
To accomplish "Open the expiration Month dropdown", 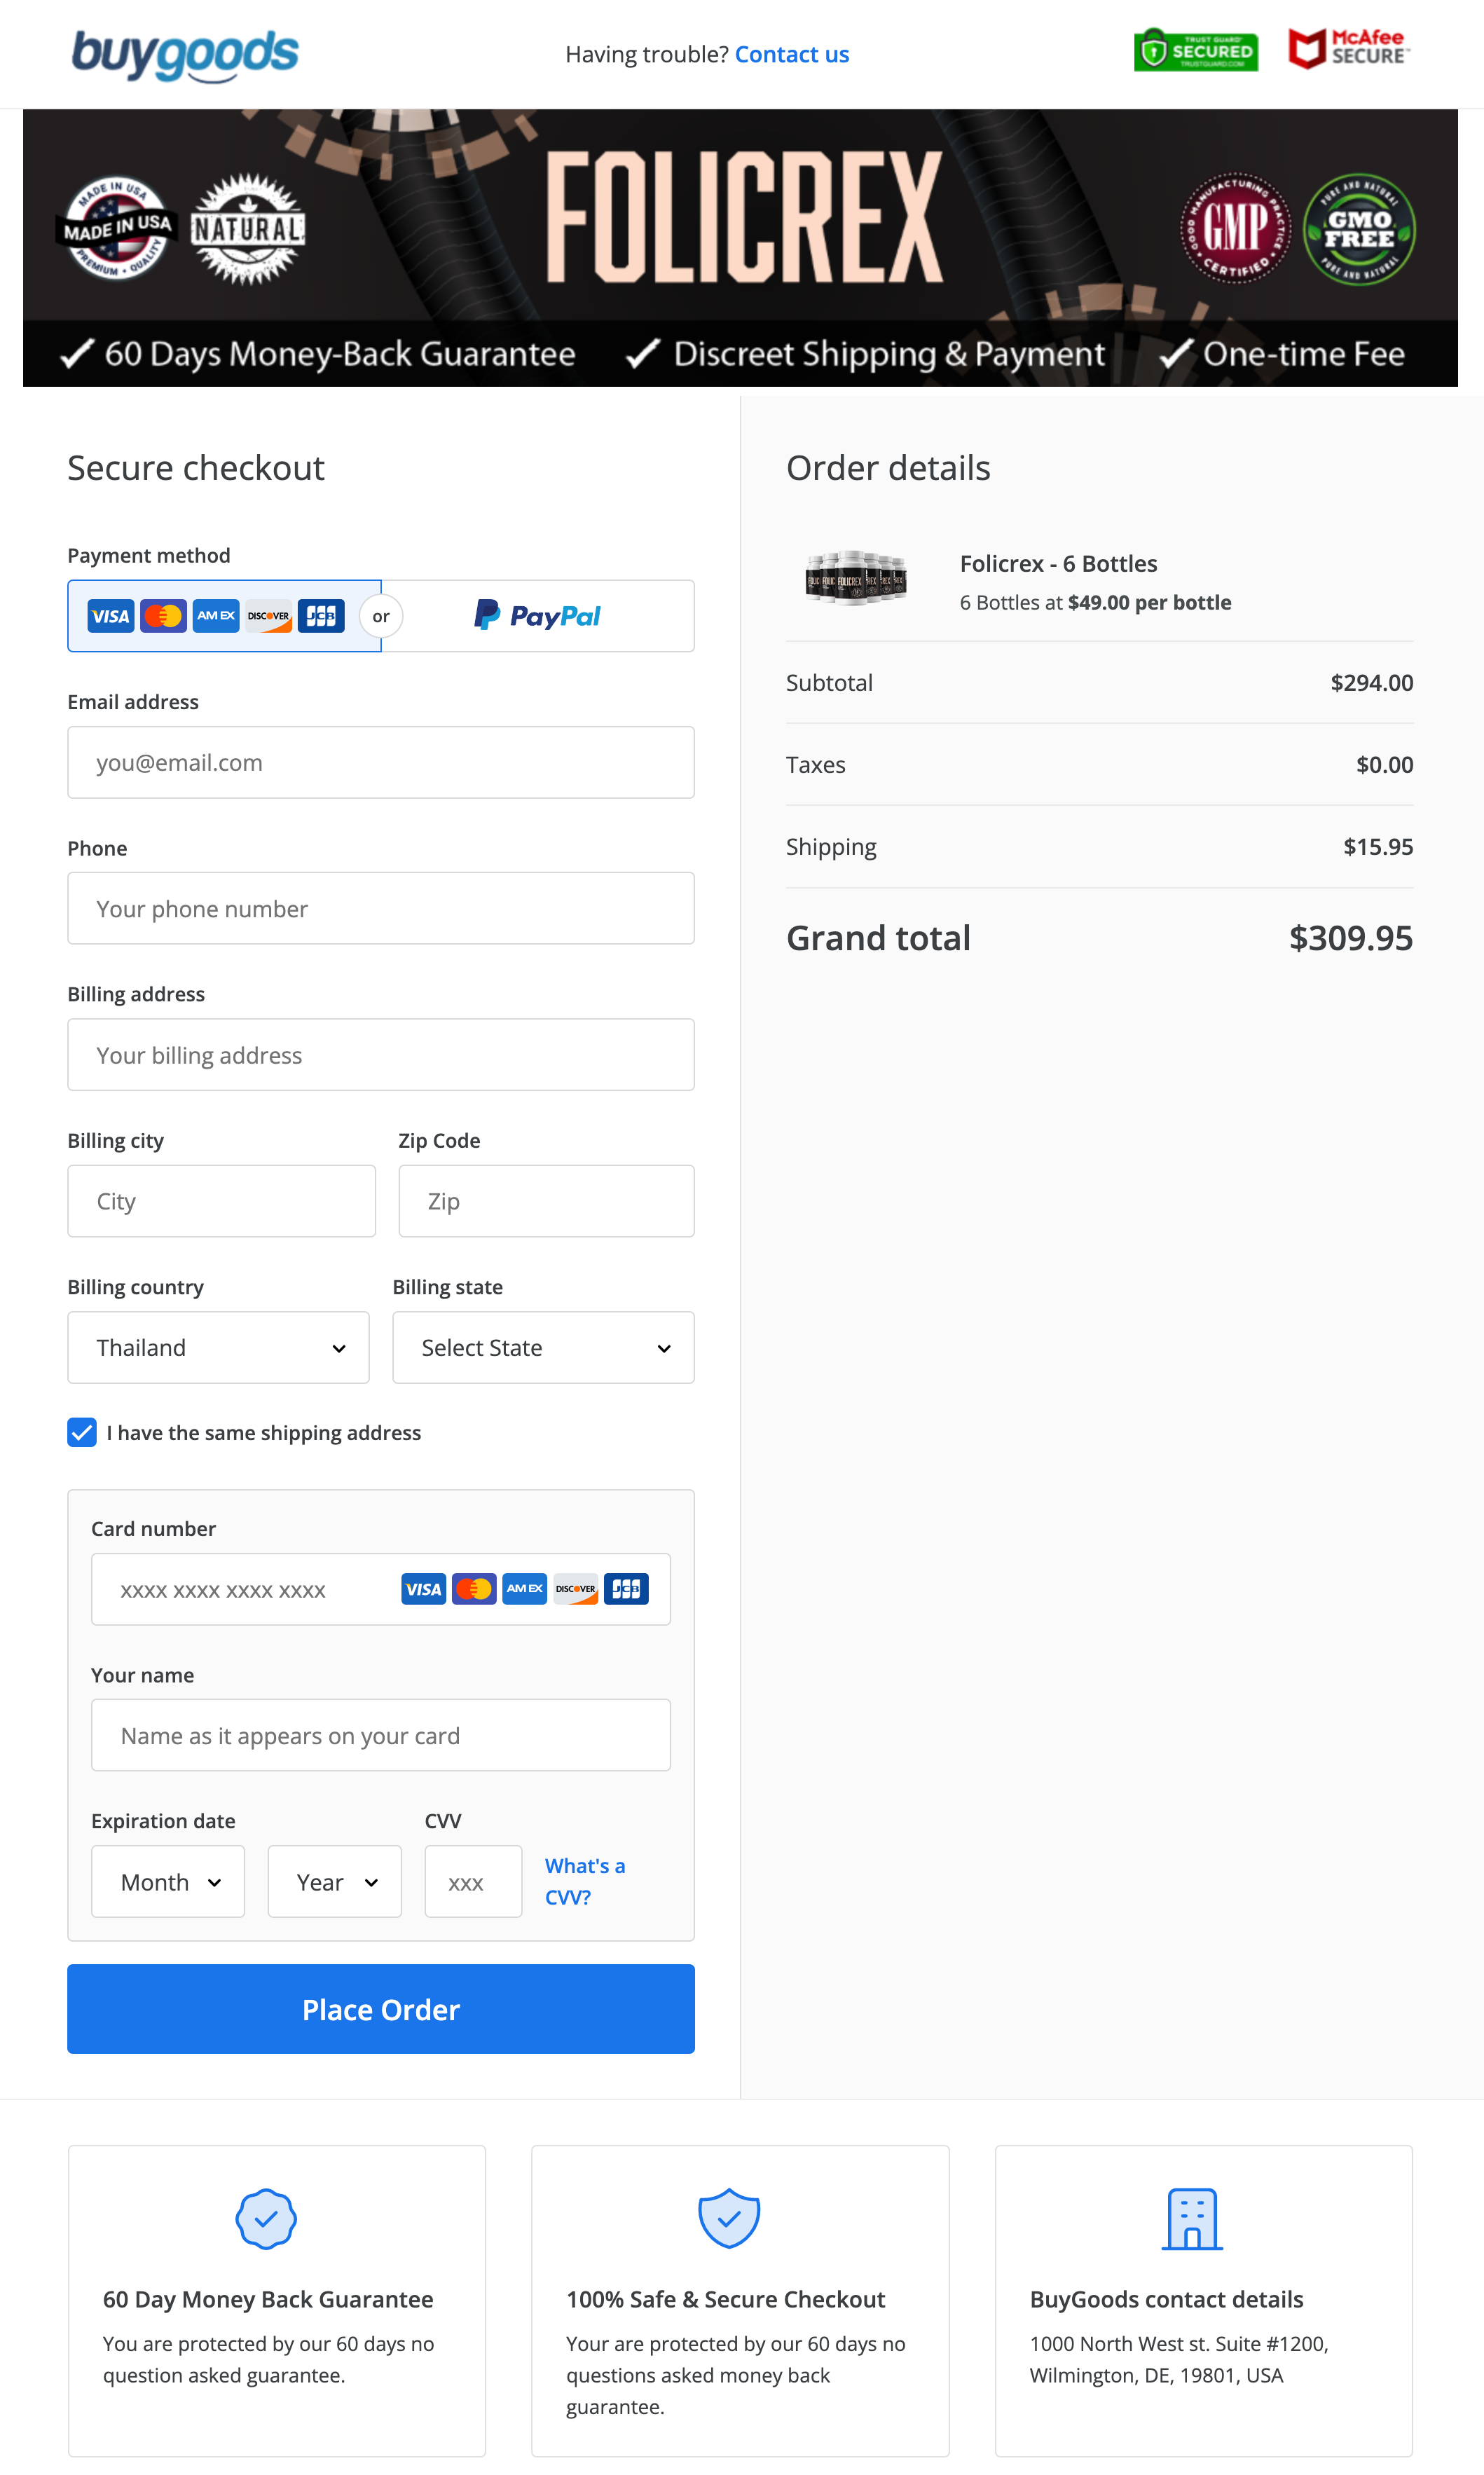I will [x=168, y=1881].
